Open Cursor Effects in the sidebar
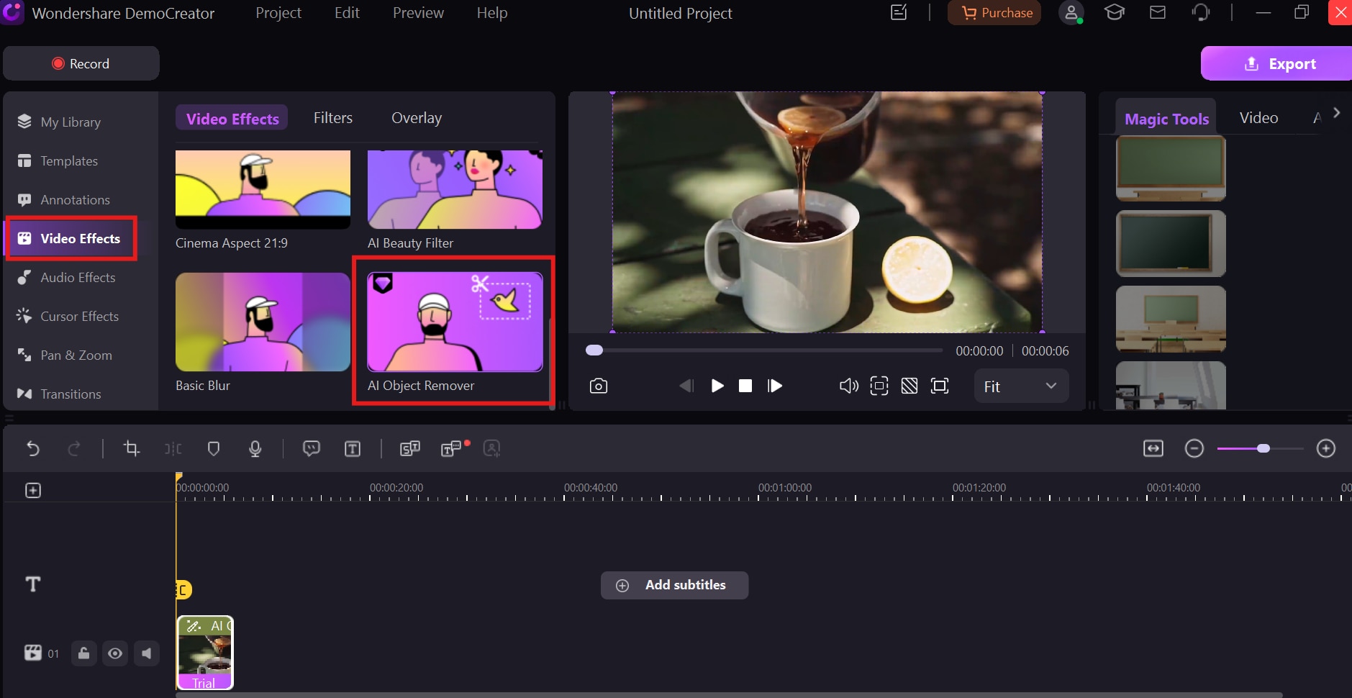 point(79,317)
